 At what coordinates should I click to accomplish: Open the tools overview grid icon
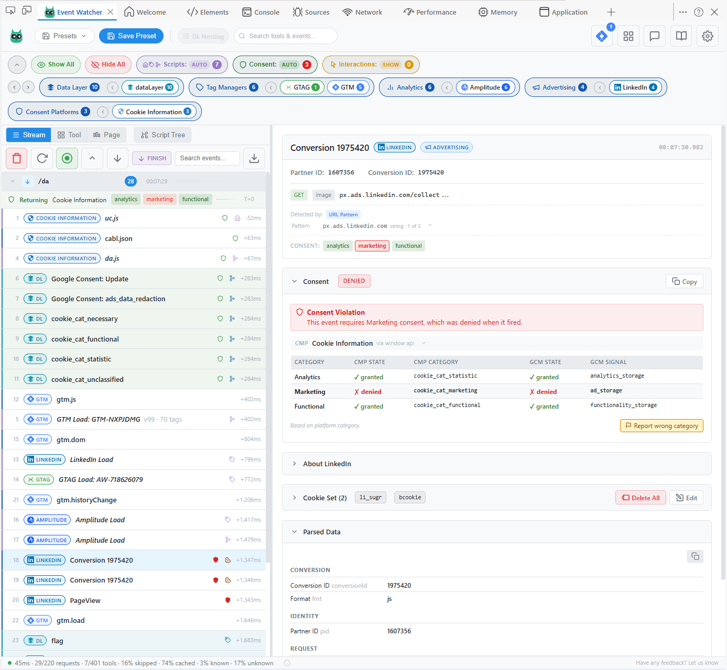pos(628,36)
